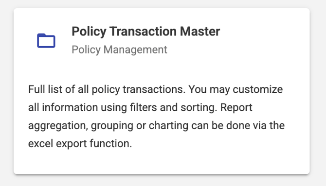326x186 pixels.
Task: Click the white card area left of the folder icon
Action: tap(25, 41)
